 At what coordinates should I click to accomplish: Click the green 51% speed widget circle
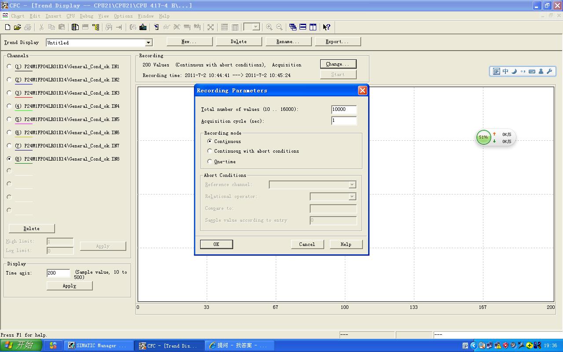pos(483,137)
